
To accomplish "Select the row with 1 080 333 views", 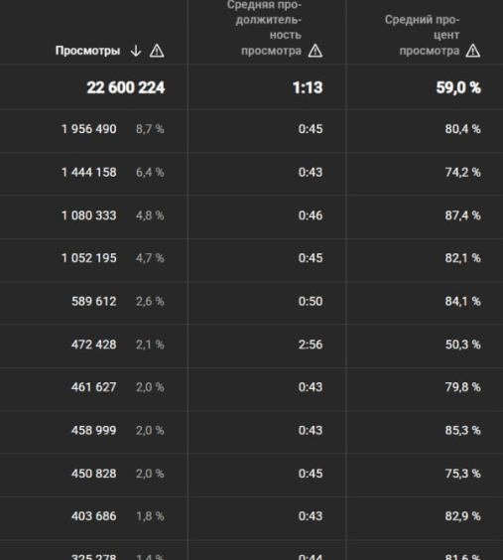I will (252, 215).
